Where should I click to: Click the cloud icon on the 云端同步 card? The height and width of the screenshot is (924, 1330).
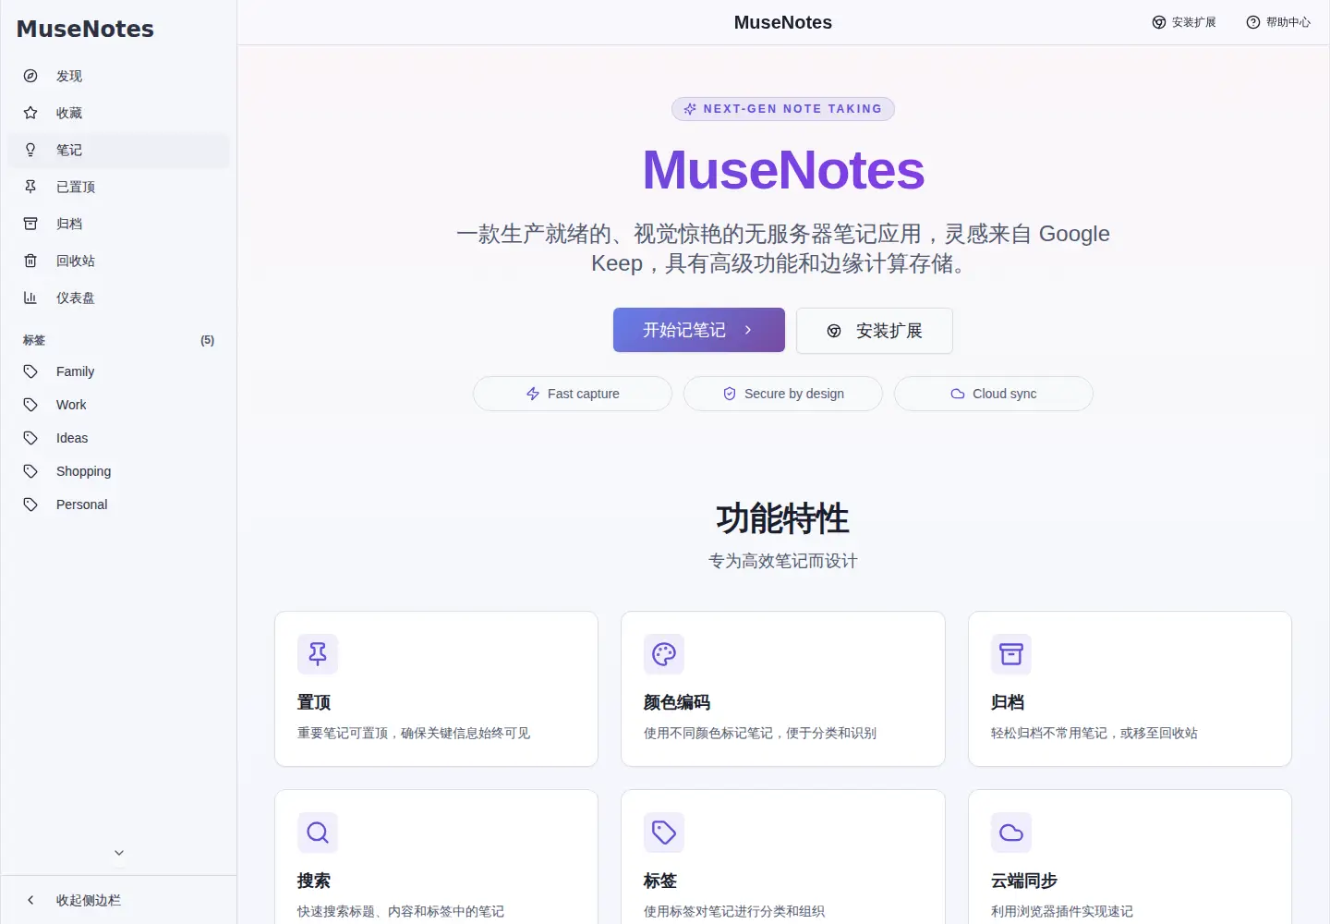click(1011, 833)
